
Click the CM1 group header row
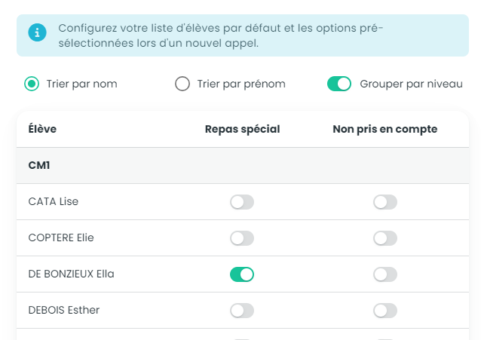pos(243,165)
